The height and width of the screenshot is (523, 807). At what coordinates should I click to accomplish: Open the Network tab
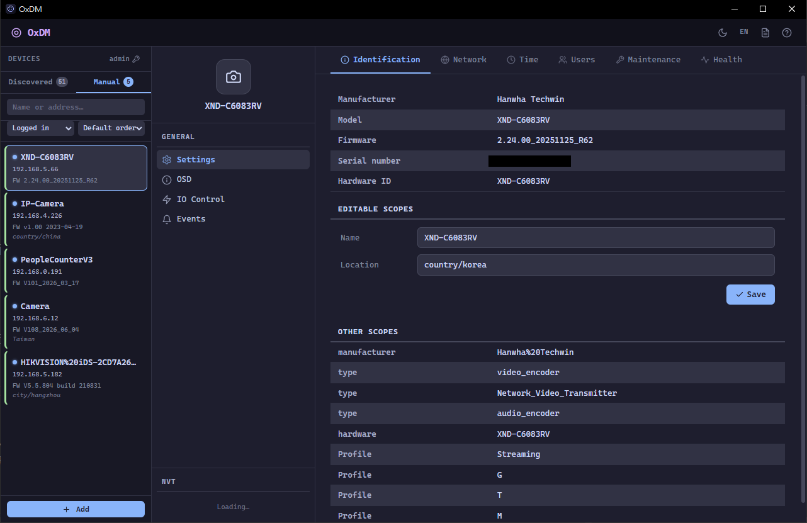coord(463,60)
